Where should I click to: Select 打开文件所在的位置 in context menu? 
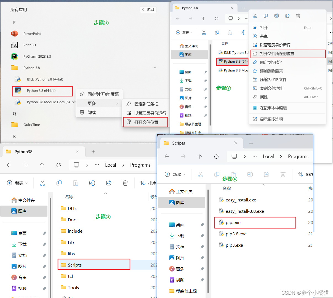coord(288,54)
